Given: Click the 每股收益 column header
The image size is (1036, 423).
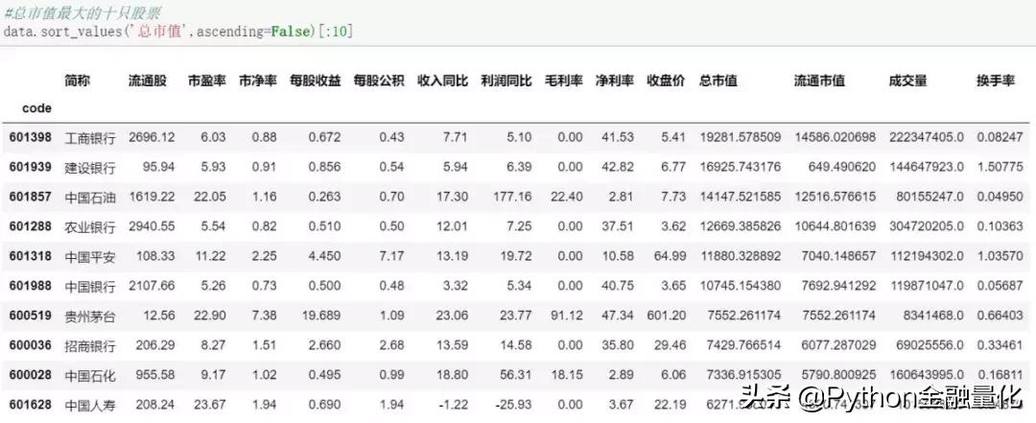Looking at the screenshot, I should (x=315, y=82).
